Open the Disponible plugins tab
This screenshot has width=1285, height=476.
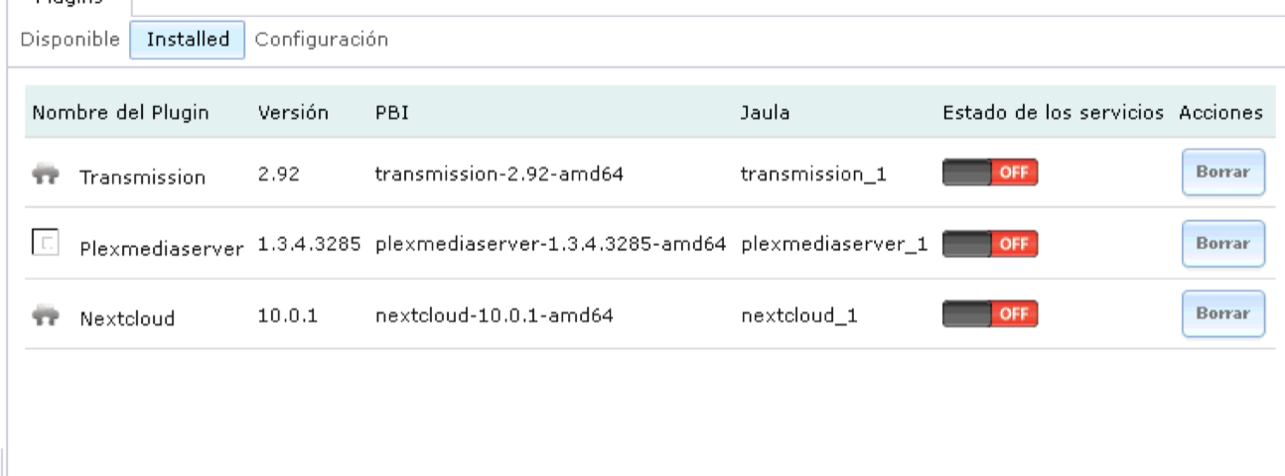70,40
